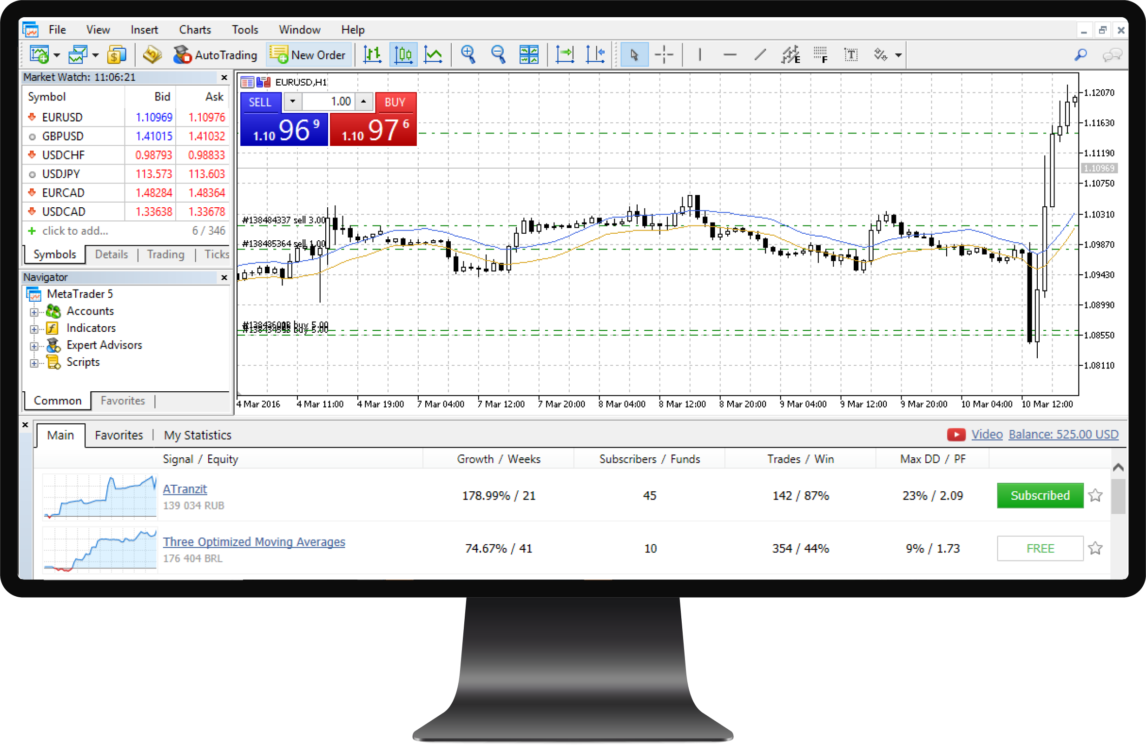The image size is (1146, 745).
Task: Switch chart to Bar chart type
Action: (372, 54)
